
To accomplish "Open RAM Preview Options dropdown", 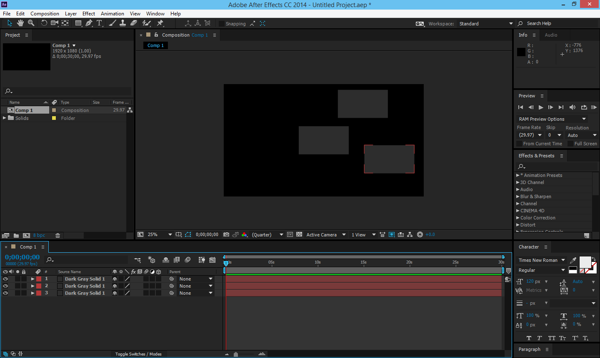I will point(552,119).
